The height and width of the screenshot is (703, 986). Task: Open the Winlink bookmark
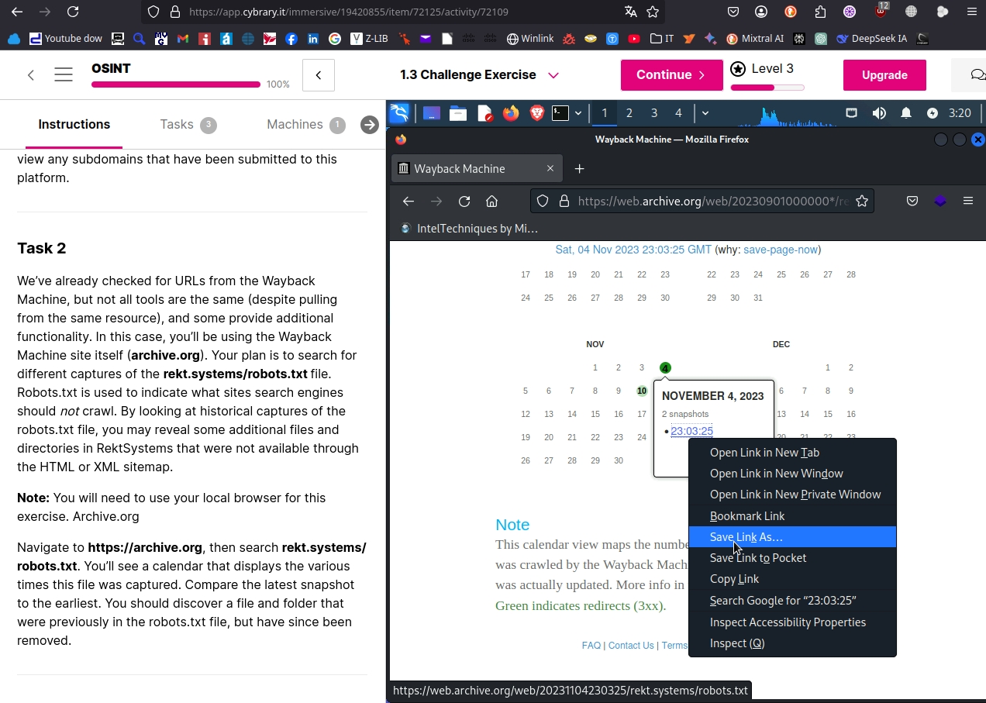530,38
